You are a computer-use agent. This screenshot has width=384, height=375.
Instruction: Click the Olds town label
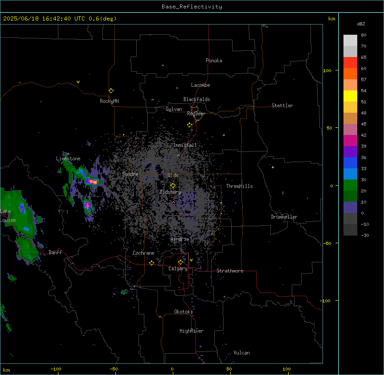(173, 175)
